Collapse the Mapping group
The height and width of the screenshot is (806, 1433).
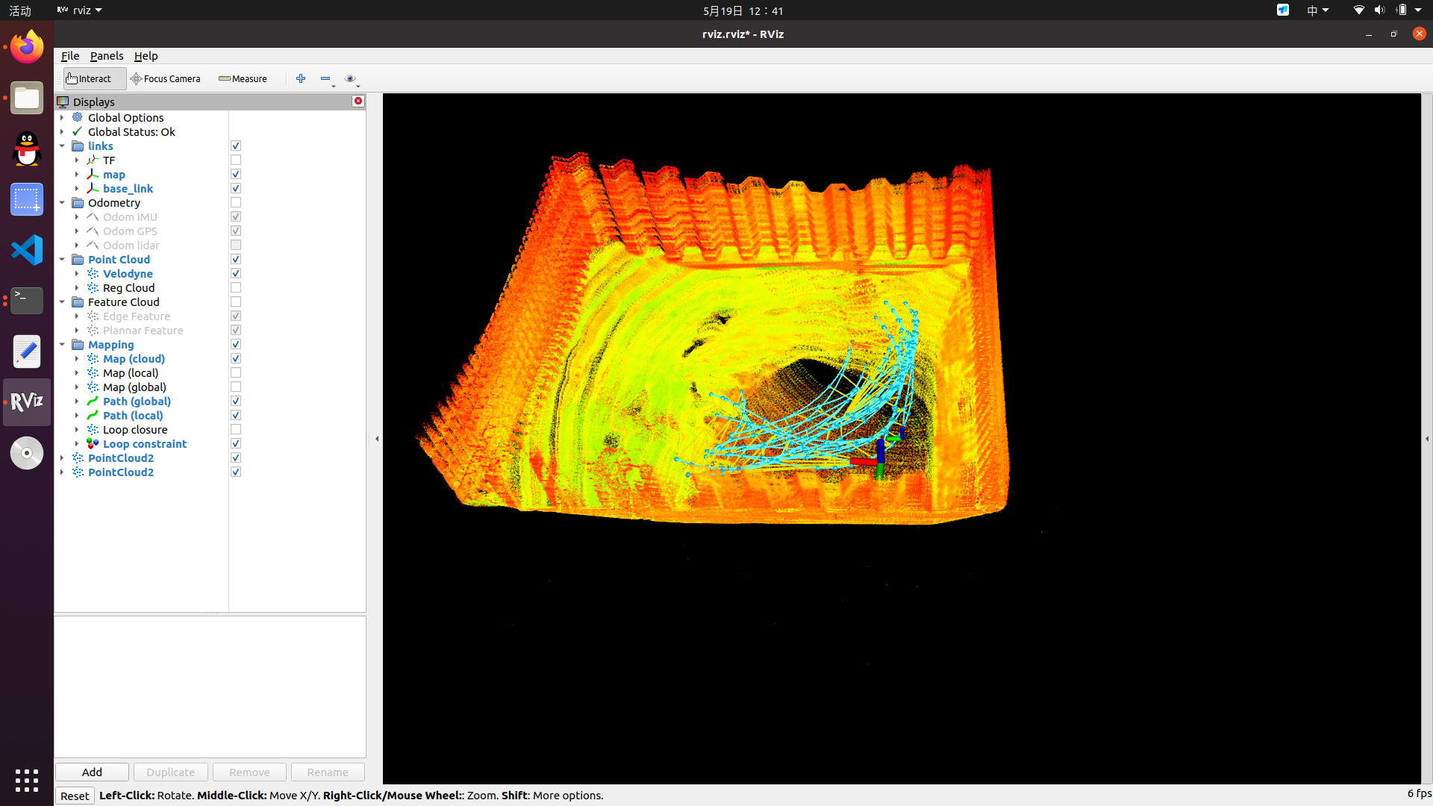pos(62,345)
